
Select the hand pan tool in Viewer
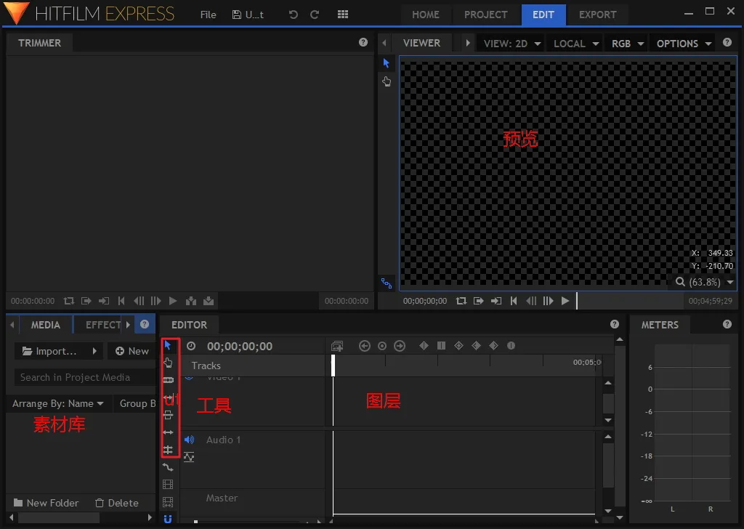coord(387,81)
